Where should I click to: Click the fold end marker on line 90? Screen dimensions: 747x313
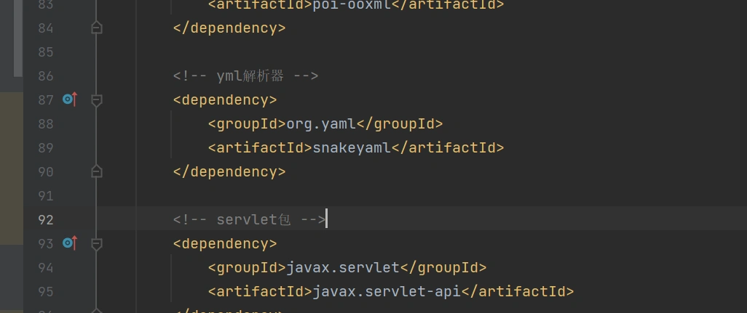click(96, 171)
